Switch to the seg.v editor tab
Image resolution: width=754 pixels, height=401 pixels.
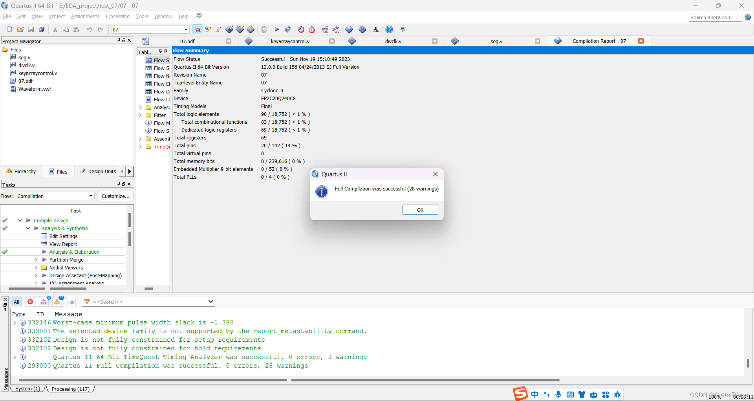(496, 41)
